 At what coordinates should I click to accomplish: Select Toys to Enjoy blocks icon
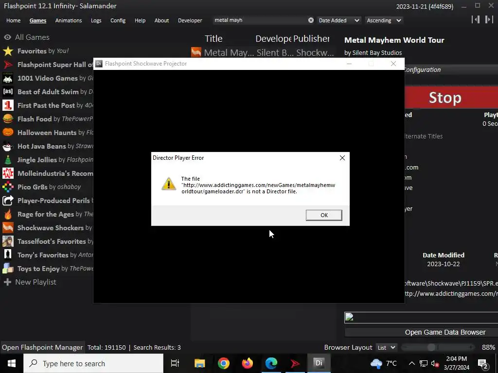(8, 269)
